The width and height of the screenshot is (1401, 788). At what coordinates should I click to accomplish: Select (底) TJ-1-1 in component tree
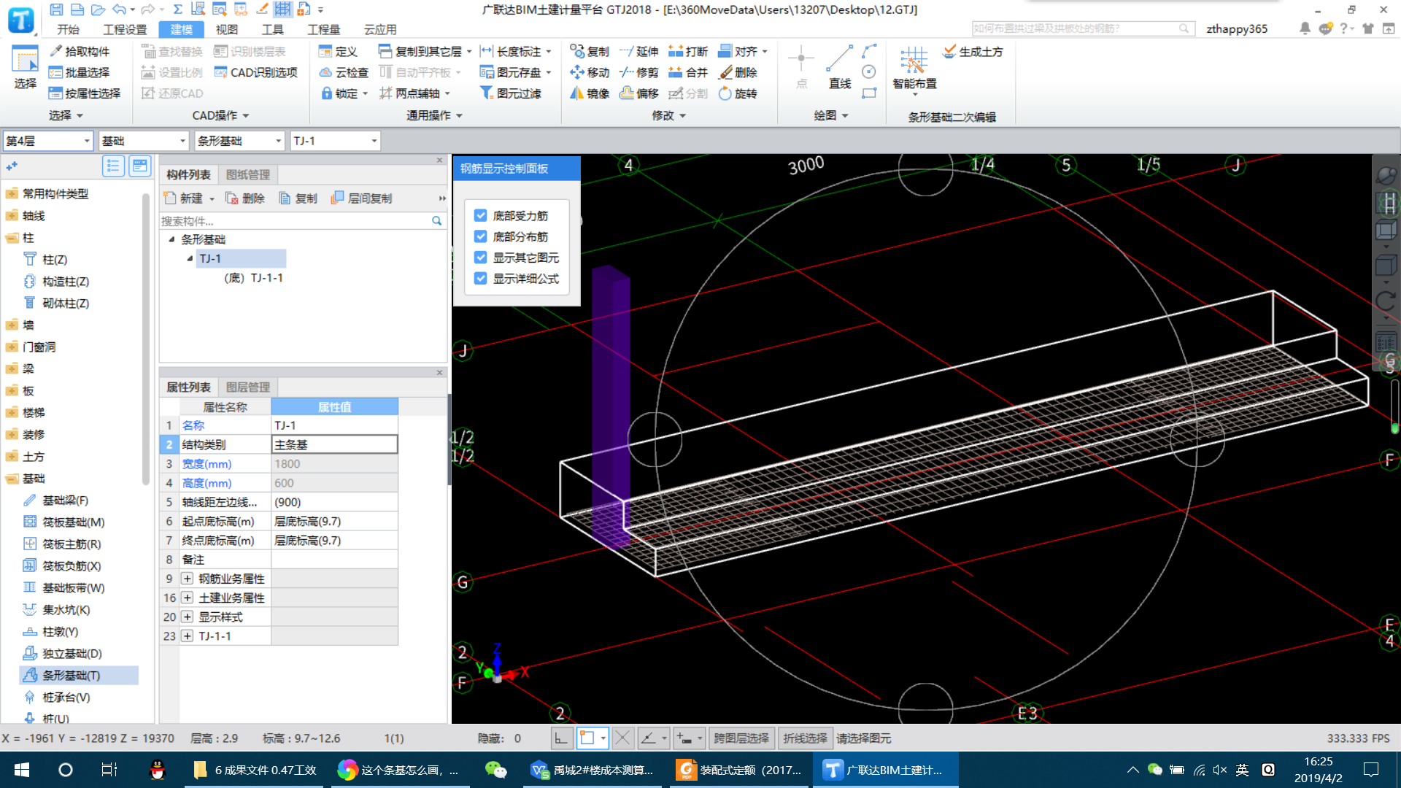coord(253,278)
